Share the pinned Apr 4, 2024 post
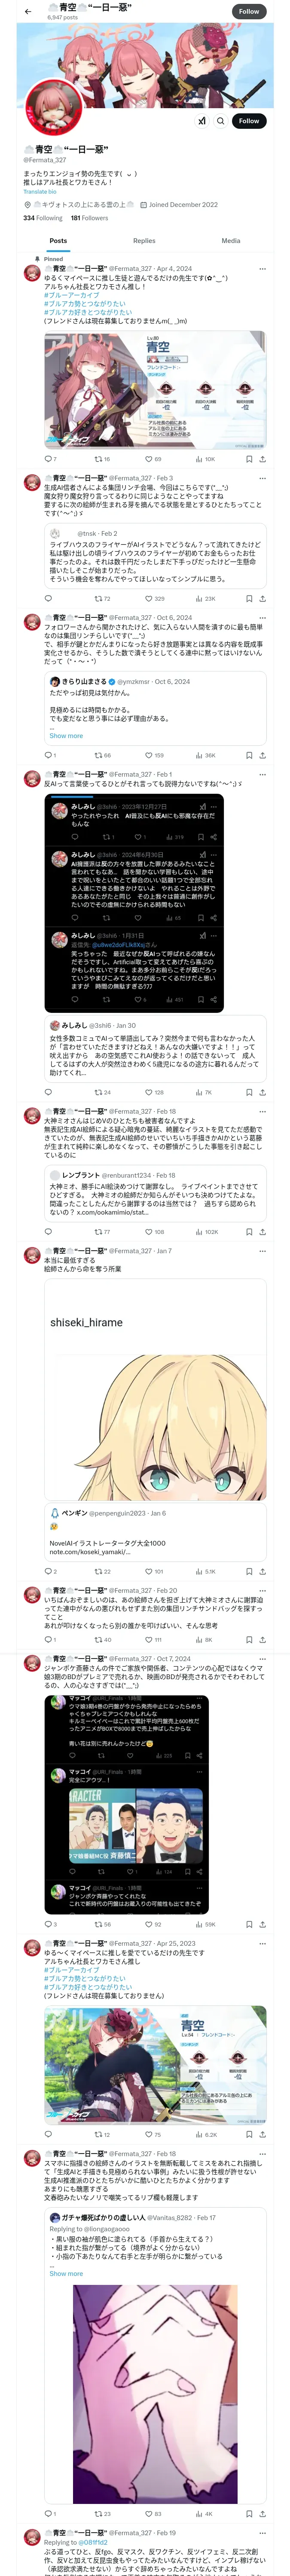This screenshot has width=290, height=2576. [x=262, y=459]
